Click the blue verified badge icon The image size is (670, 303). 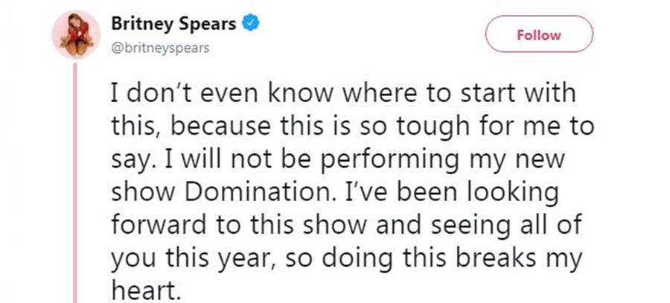point(251,25)
